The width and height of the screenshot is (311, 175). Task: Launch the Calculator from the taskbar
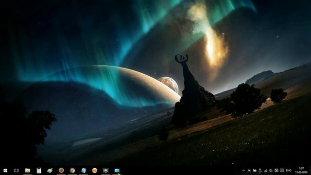(39, 171)
